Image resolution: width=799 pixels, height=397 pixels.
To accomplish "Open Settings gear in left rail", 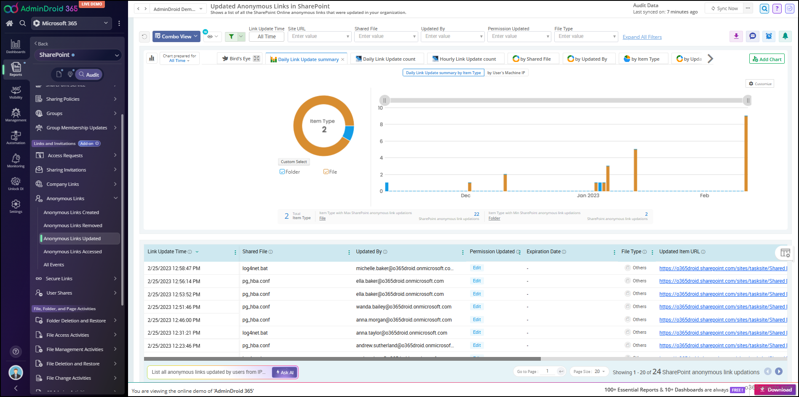I will tap(16, 207).
